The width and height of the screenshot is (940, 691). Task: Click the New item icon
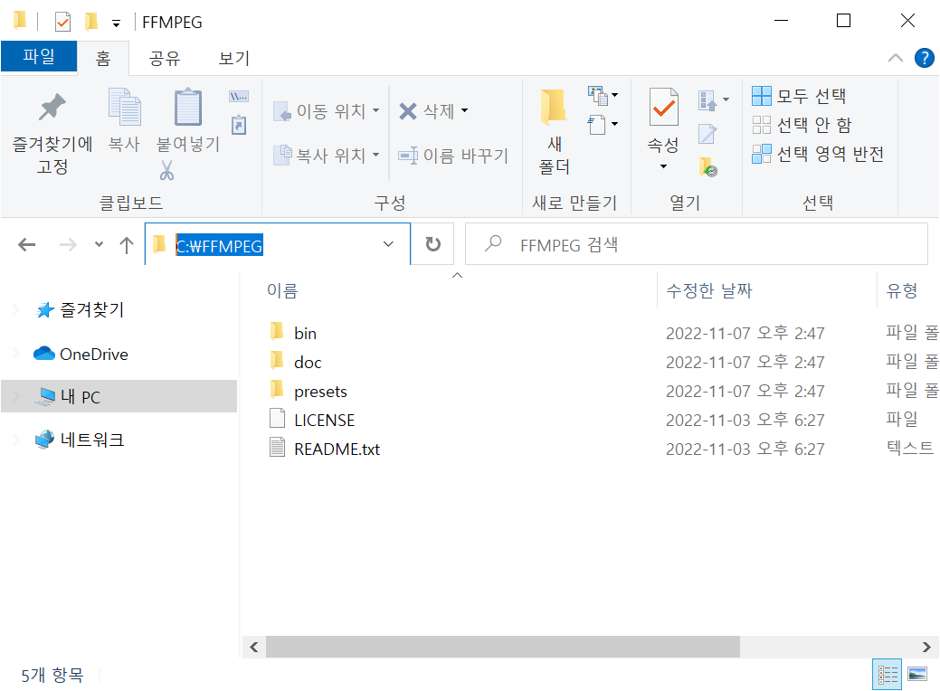click(598, 95)
